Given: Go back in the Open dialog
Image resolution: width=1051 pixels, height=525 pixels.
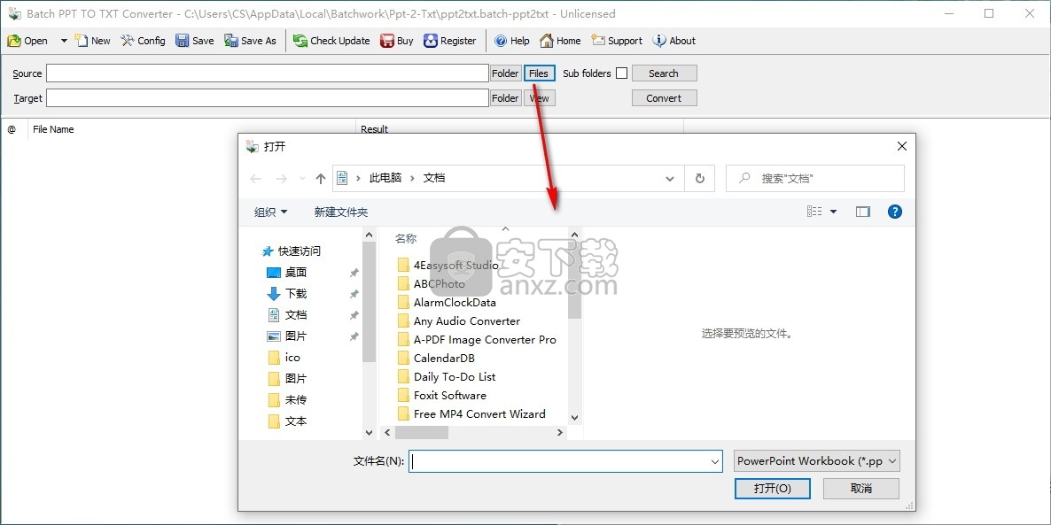Looking at the screenshot, I should tap(255, 178).
